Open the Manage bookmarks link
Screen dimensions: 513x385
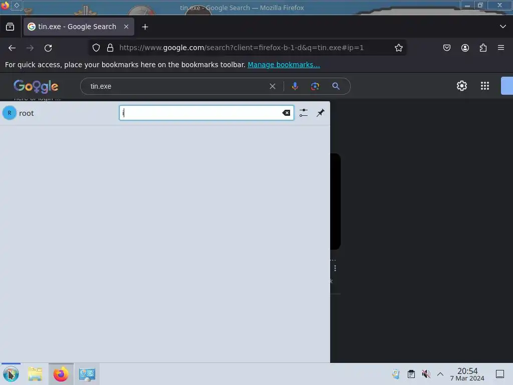tap(284, 65)
